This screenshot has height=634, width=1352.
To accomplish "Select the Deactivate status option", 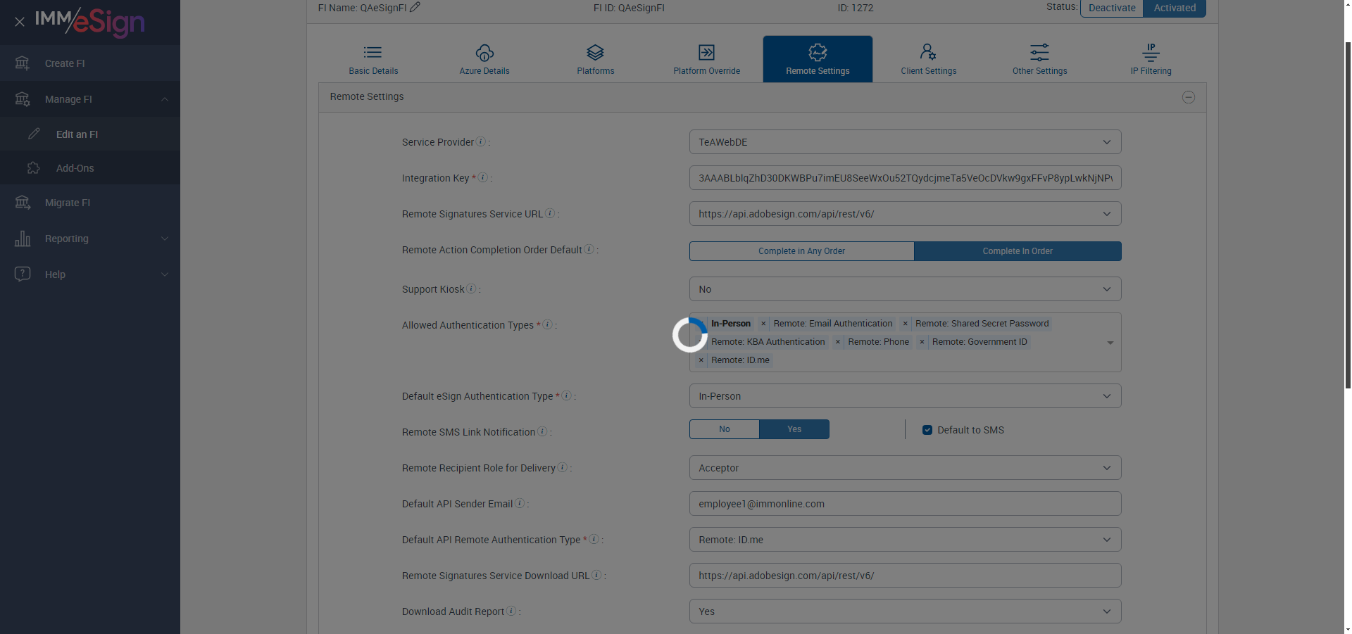I will pyautogui.click(x=1112, y=8).
